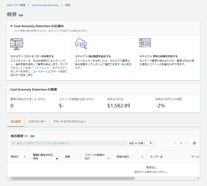This screenshot has width=207, height=186.
Task: Click the コストへの影響の合計 (MTD) label
Action: coord(76,99)
